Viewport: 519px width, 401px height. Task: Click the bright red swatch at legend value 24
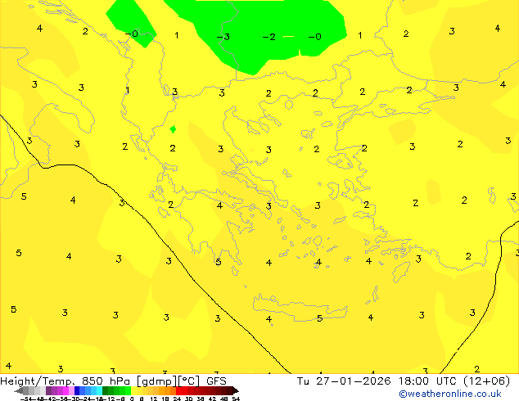click(x=178, y=390)
